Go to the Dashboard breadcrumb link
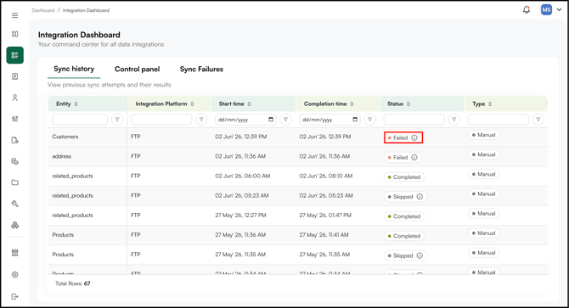 (x=42, y=10)
